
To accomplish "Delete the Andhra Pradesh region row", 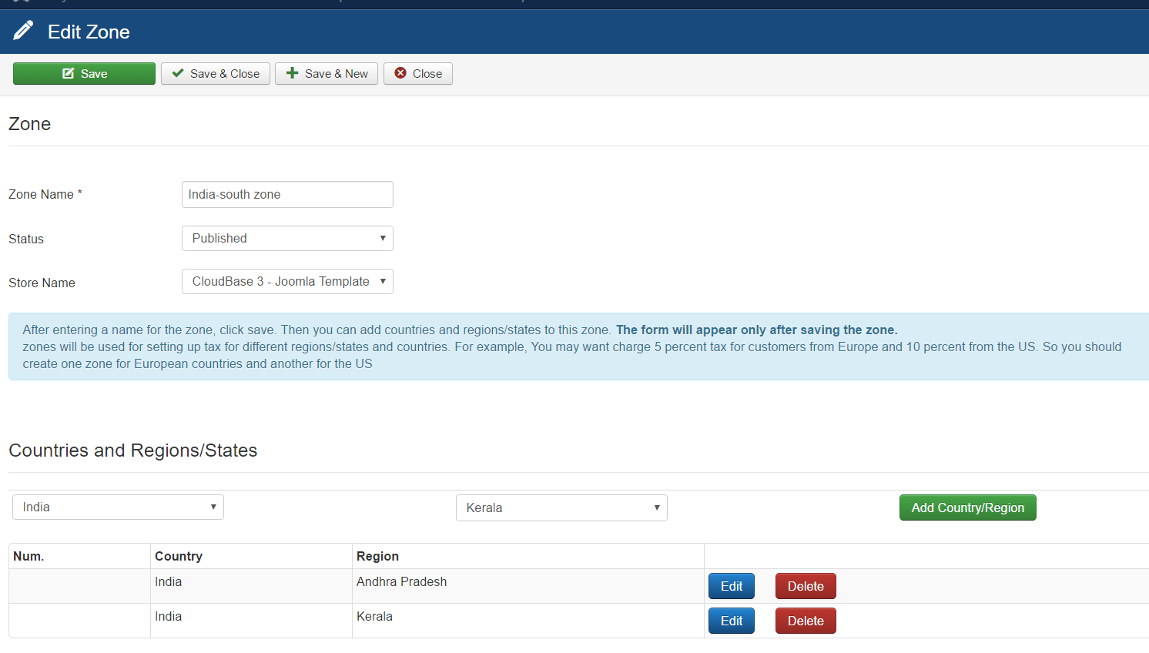I will pos(806,587).
